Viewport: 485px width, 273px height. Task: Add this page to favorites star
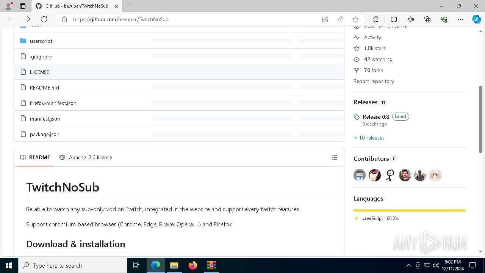coord(355,19)
